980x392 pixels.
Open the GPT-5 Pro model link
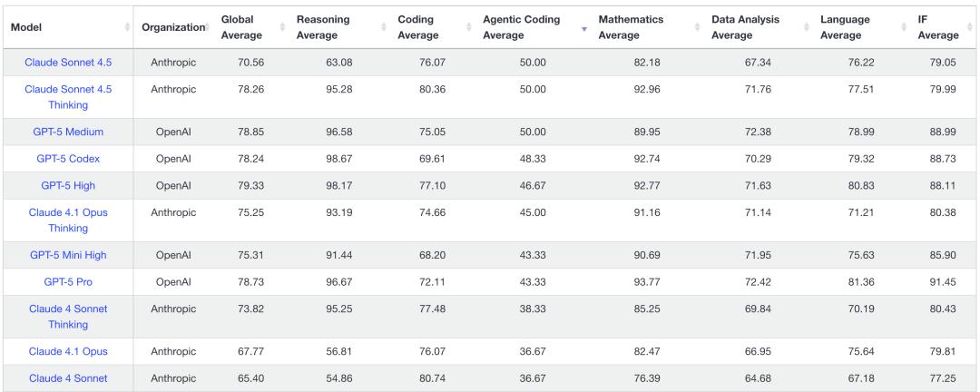pos(68,282)
